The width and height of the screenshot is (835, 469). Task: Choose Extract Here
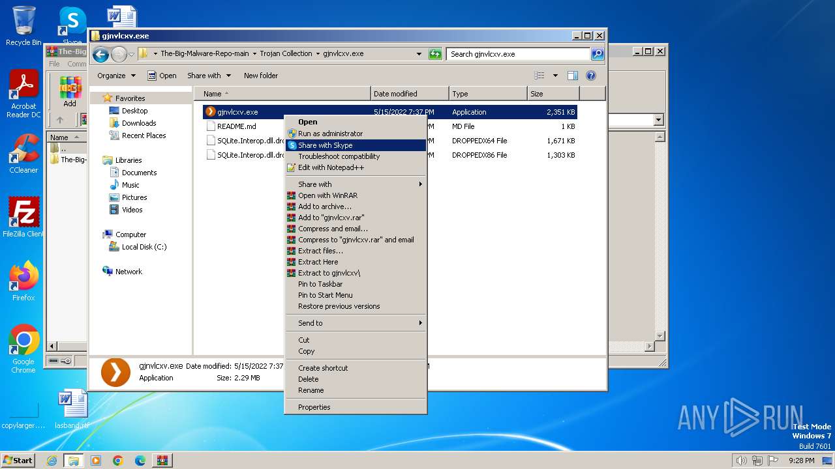pos(356,262)
